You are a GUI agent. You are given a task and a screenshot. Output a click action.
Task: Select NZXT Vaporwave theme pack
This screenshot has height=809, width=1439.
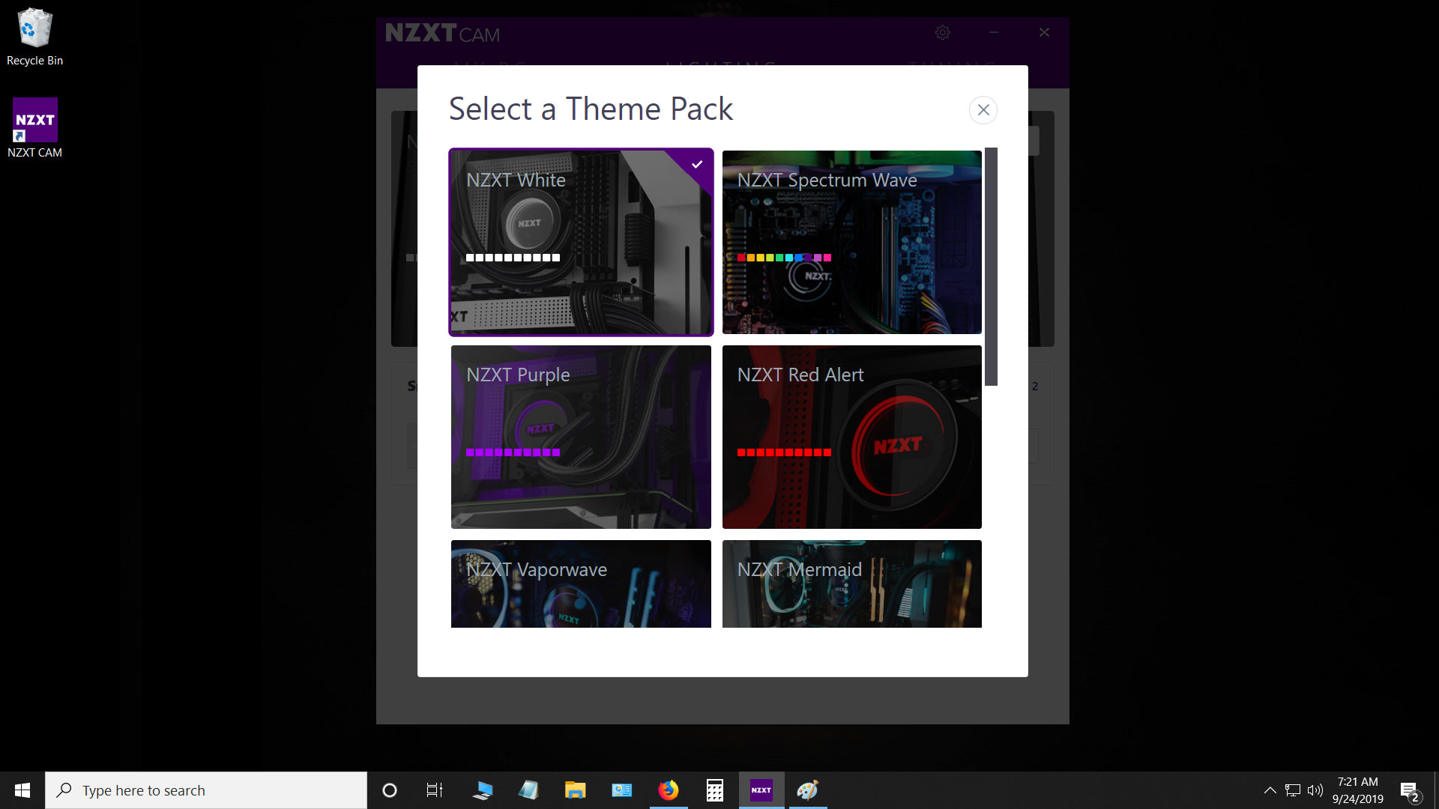click(x=580, y=584)
